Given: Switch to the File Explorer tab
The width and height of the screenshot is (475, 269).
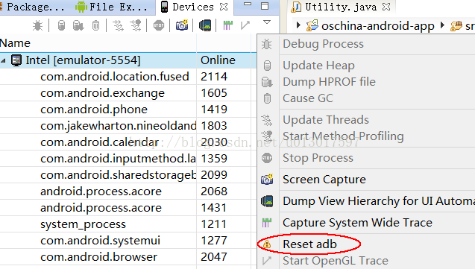Looking at the screenshot, I should [x=111, y=7].
